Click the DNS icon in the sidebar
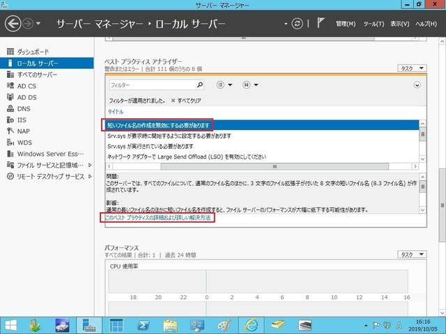The height and width of the screenshot is (334, 446). coord(10,109)
